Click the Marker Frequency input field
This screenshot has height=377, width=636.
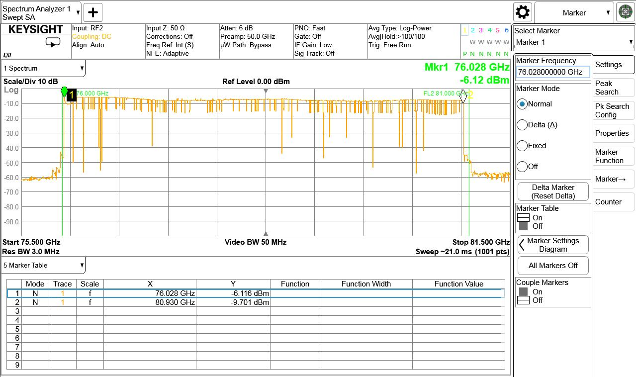click(x=552, y=72)
